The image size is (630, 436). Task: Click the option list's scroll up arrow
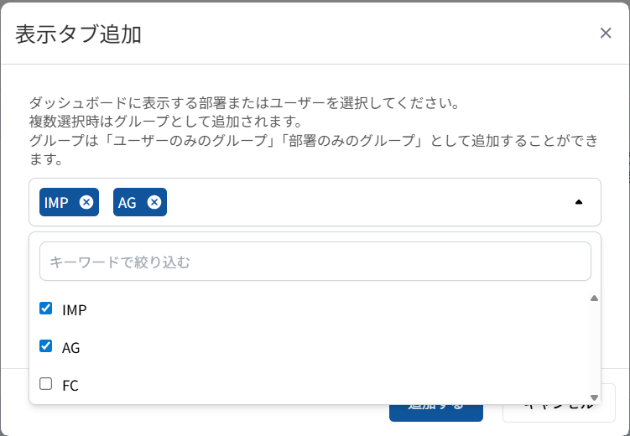tap(594, 298)
